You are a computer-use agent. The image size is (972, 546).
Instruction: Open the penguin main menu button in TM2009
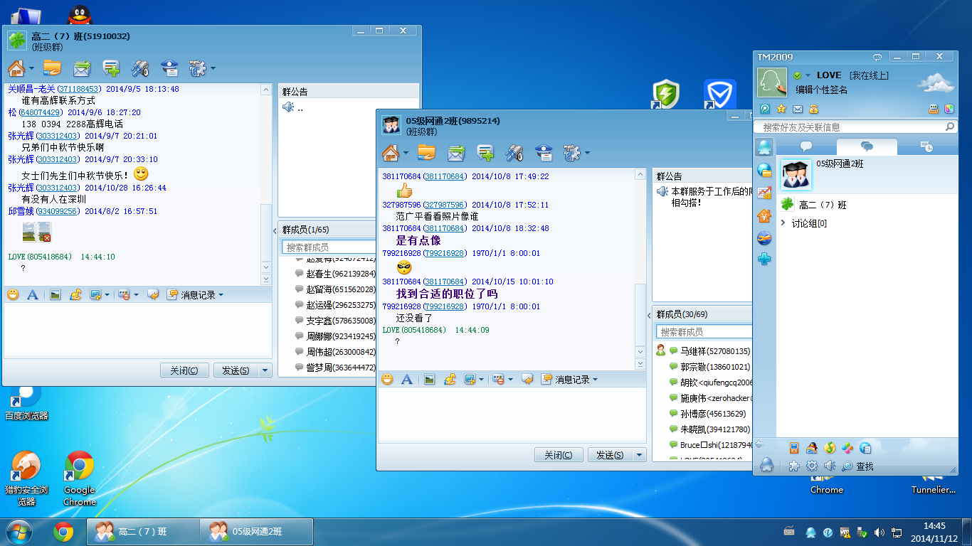pos(766,465)
